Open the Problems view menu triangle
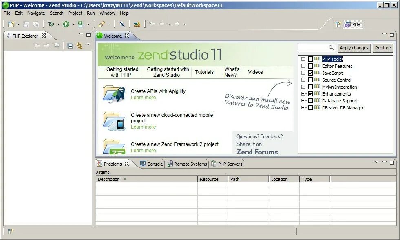The height and width of the screenshot is (240, 400). tap(376, 162)
